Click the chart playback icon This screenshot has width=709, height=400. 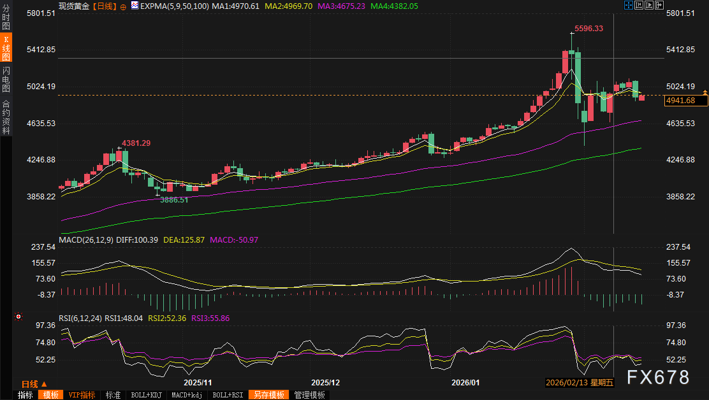(x=648, y=5)
